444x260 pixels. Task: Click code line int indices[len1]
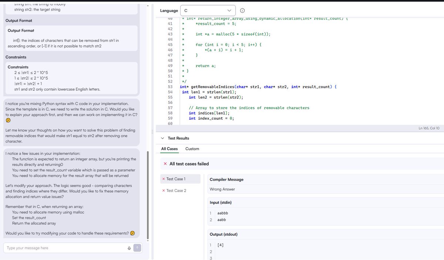coord(209,113)
